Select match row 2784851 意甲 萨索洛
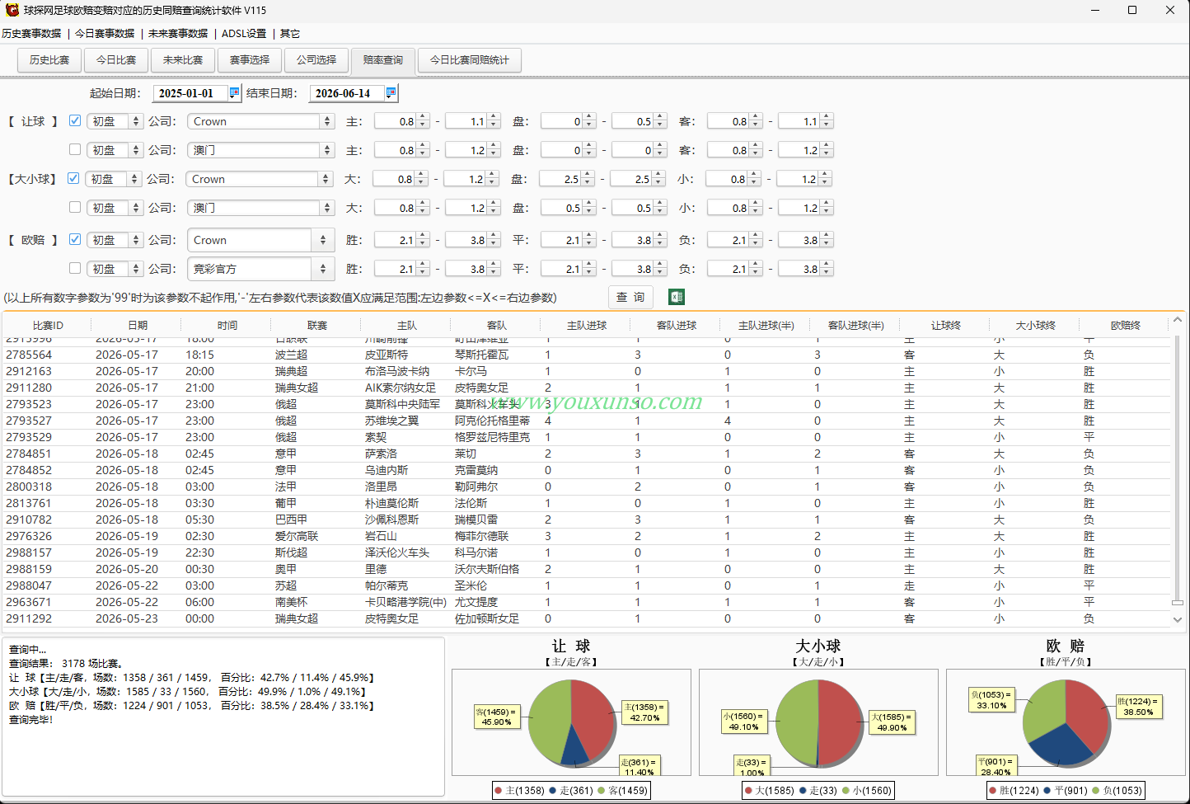Screen dimensions: 1190x804 click(586, 454)
